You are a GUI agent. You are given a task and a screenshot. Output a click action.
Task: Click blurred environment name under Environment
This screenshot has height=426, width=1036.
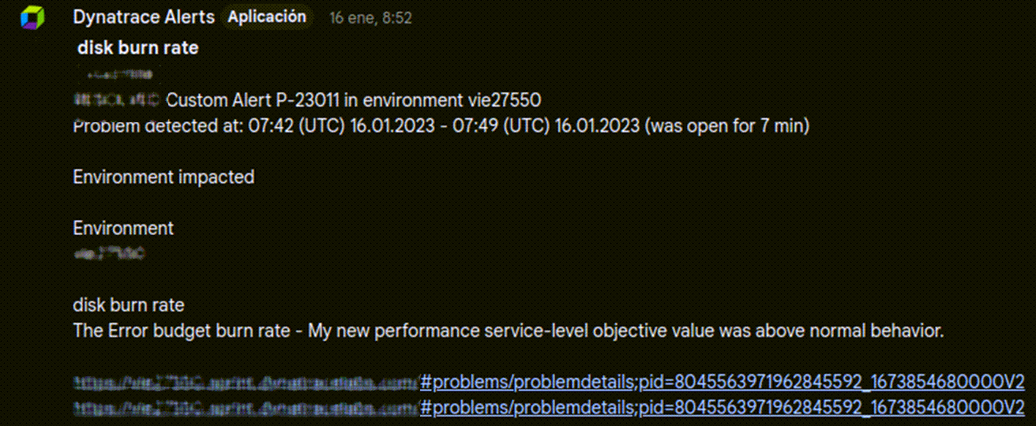pos(110,254)
